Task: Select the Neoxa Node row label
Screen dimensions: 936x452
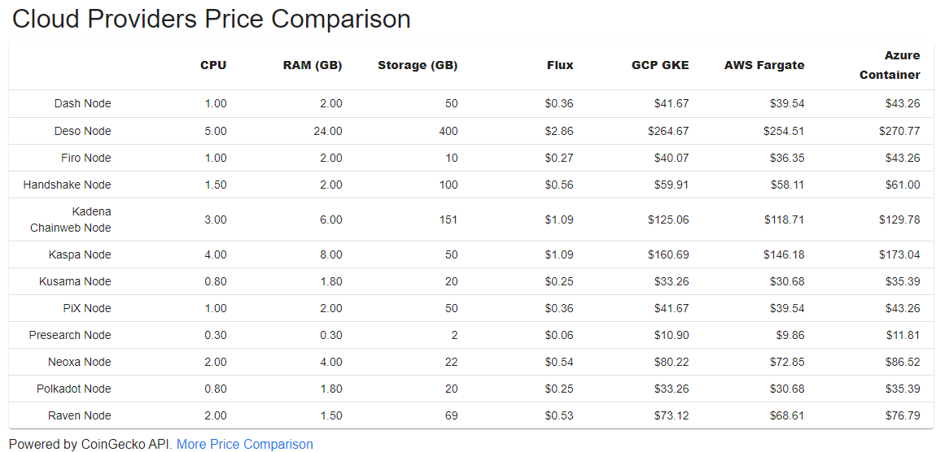Action: [x=80, y=362]
